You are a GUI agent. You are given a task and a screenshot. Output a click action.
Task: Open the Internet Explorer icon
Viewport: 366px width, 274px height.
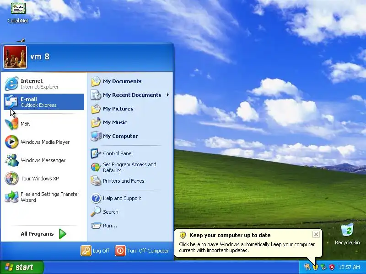[x=11, y=84]
